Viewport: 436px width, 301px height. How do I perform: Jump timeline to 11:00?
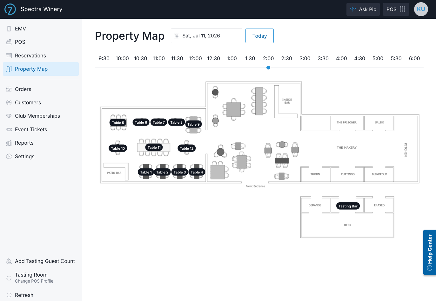point(159,58)
